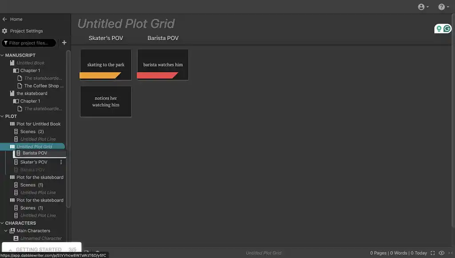The height and width of the screenshot is (258, 455).
Task: Select the Skater's POV column header
Action: point(106,38)
